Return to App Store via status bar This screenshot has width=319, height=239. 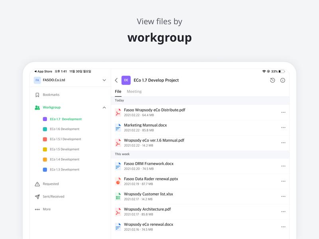(43, 72)
